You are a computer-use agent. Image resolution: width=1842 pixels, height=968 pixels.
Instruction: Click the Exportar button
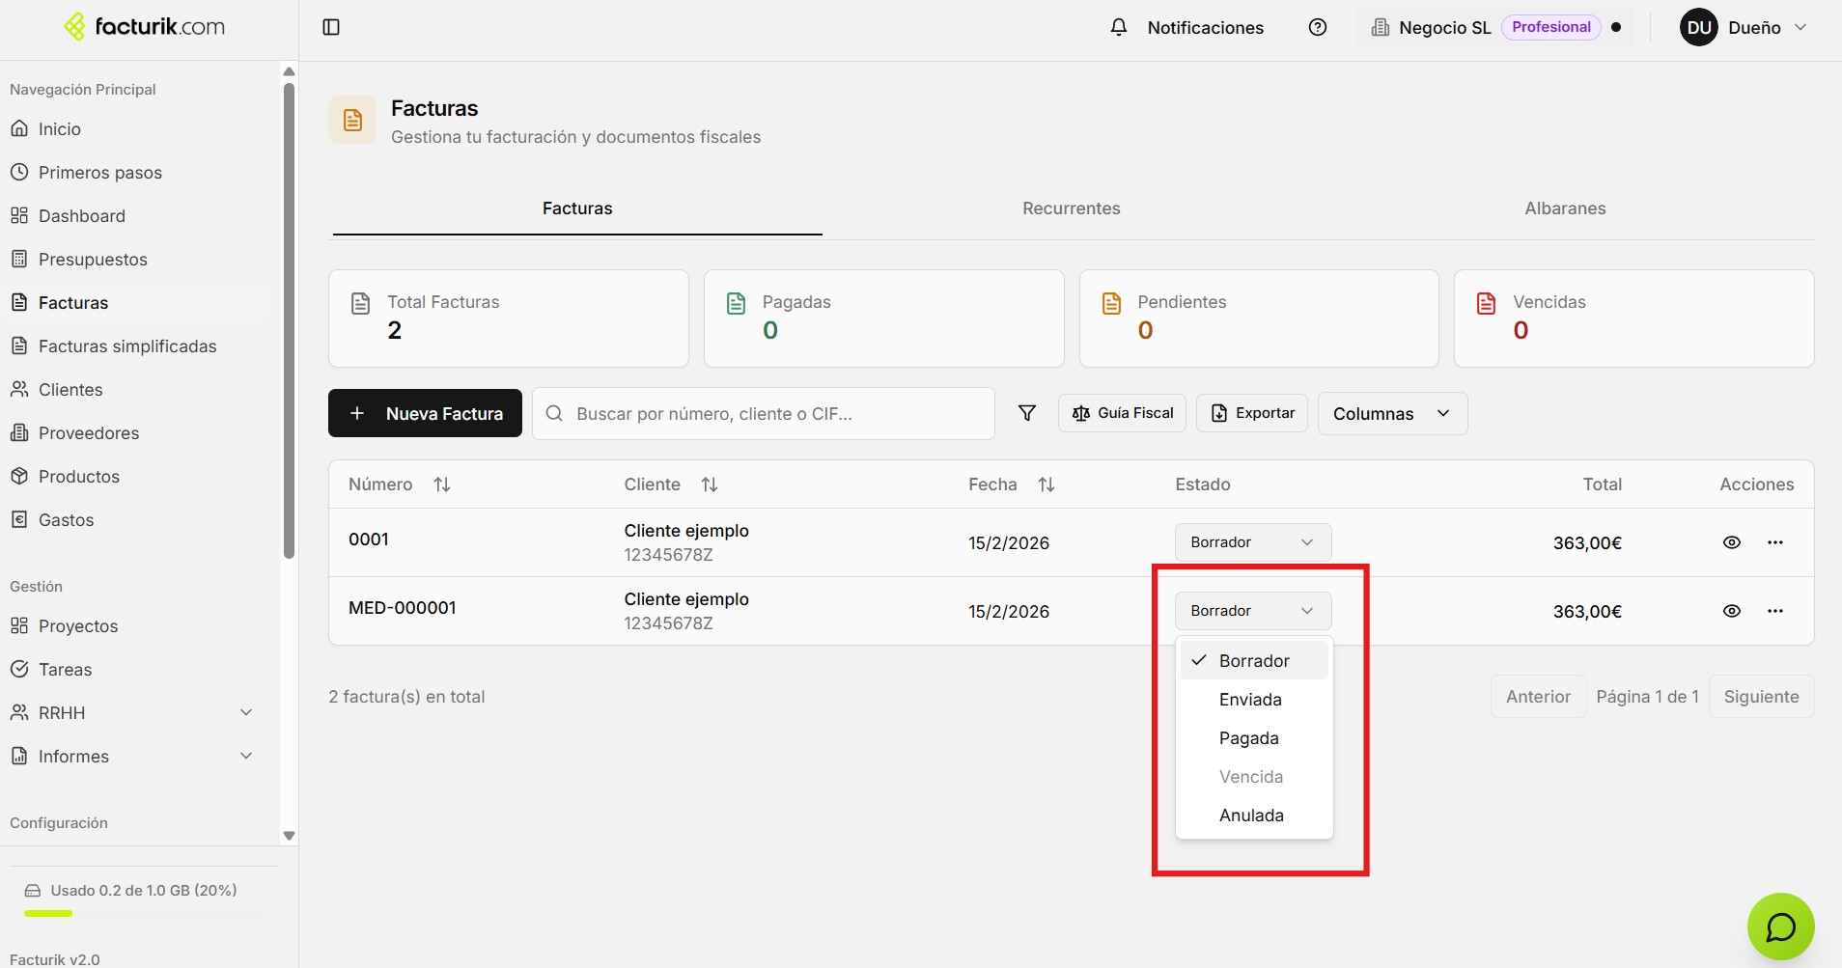(1252, 413)
